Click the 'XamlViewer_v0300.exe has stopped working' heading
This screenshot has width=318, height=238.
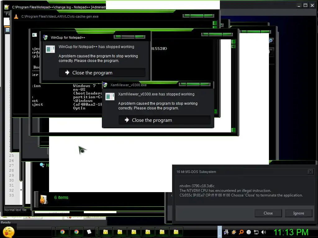coord(156,94)
